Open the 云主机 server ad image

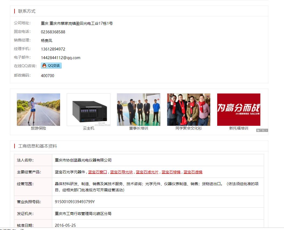(x=89, y=110)
